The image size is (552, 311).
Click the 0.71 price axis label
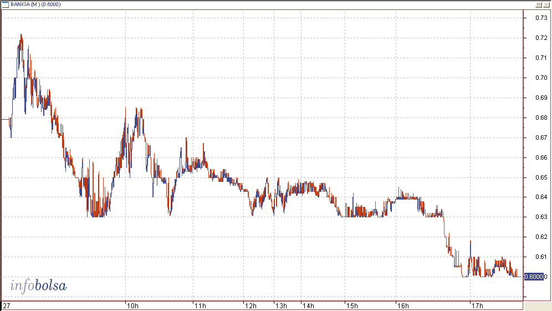[x=541, y=58]
